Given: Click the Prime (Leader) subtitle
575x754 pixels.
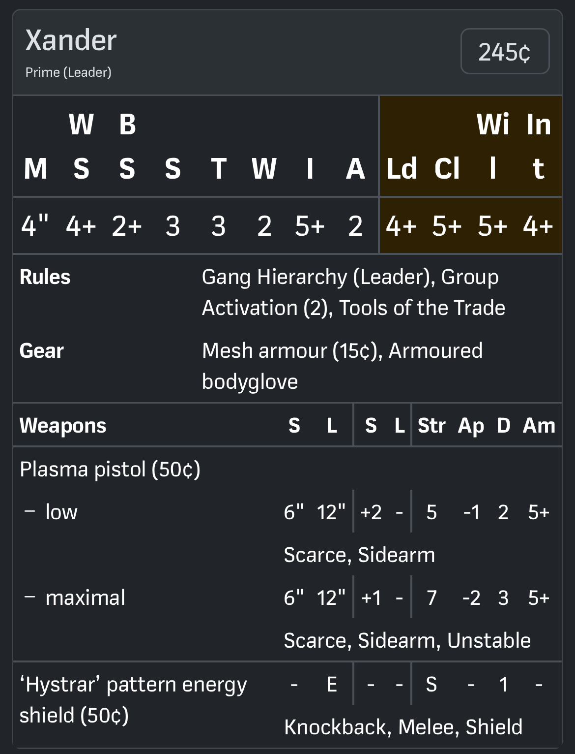Looking at the screenshot, I should tap(68, 72).
